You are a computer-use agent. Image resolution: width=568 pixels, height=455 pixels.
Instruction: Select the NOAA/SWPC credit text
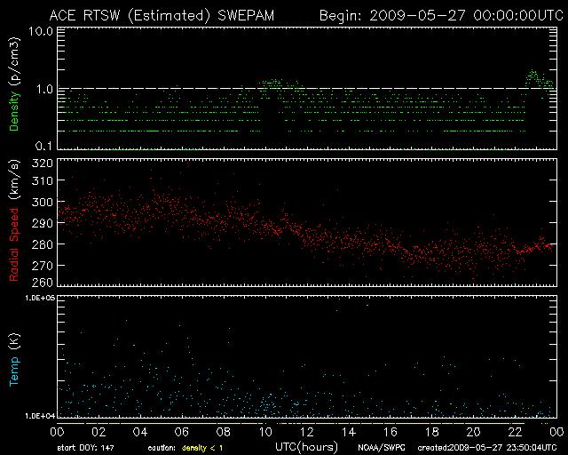coord(382,448)
